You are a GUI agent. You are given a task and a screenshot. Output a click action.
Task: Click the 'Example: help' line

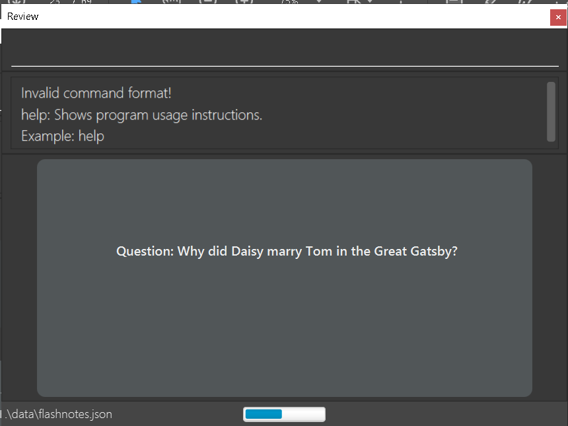tap(63, 136)
